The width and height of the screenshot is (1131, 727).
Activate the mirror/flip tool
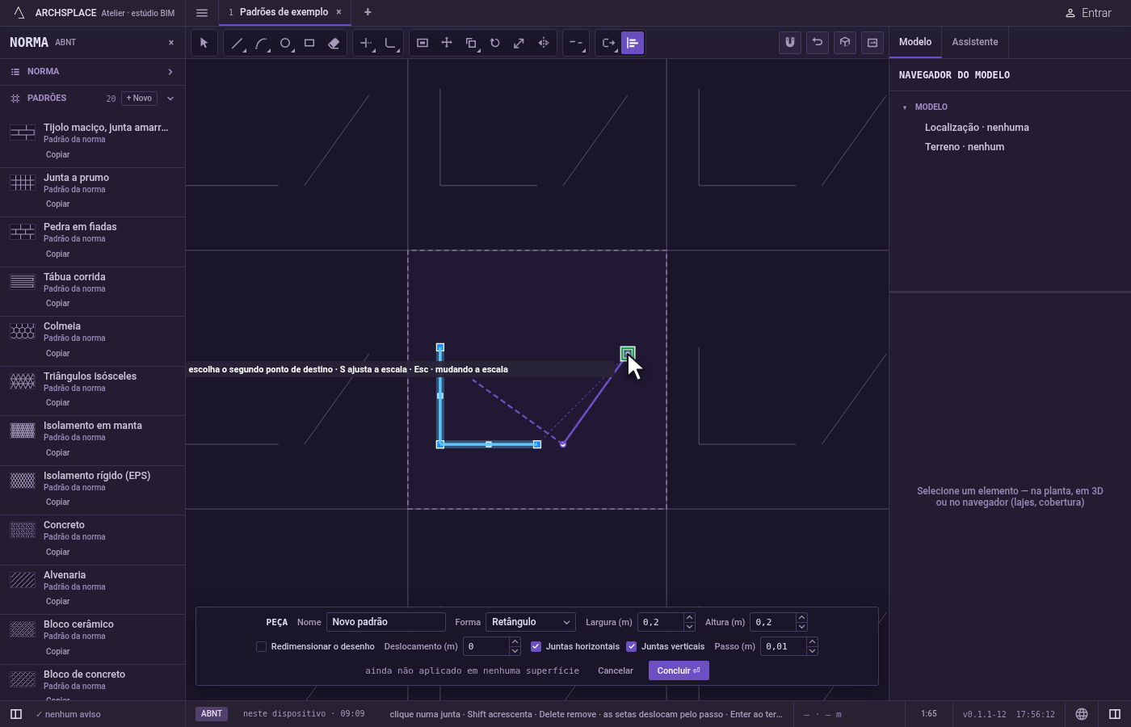[x=544, y=43]
